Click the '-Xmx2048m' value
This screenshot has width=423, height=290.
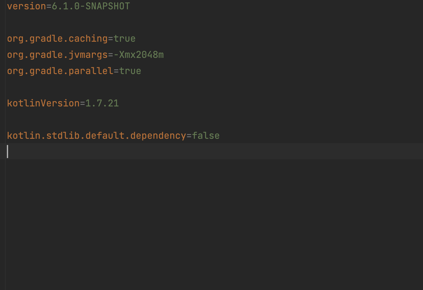click(139, 55)
